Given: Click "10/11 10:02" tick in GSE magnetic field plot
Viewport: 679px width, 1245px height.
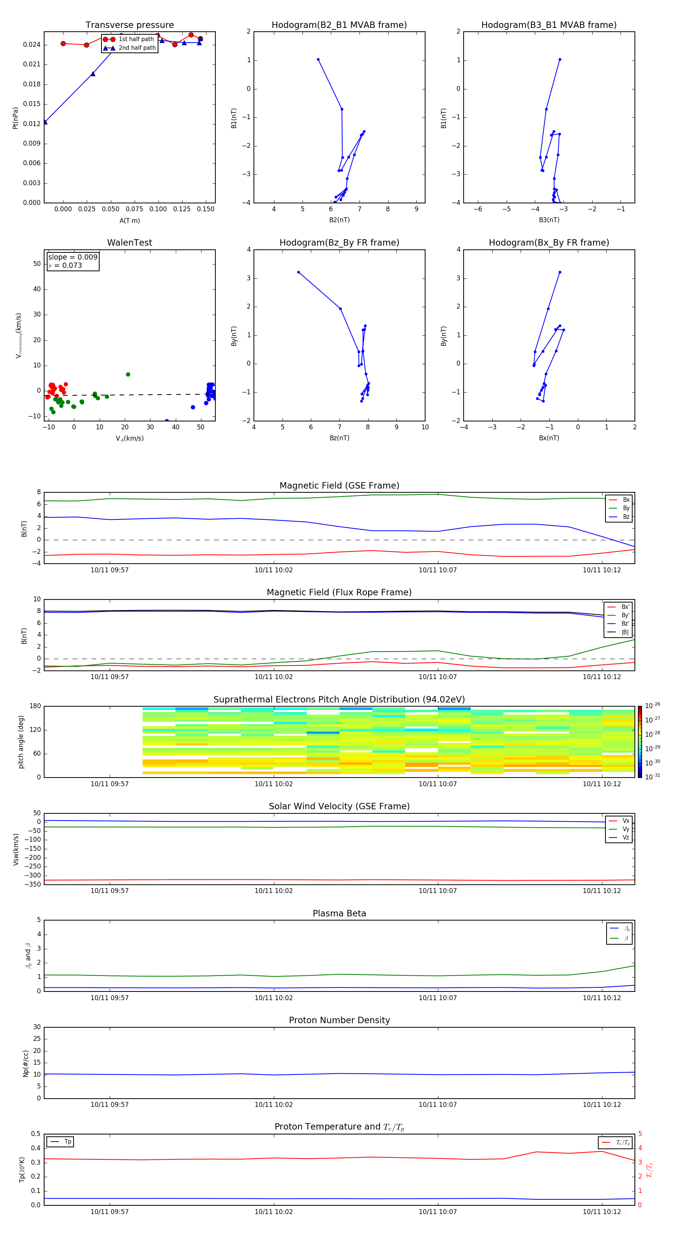Looking at the screenshot, I should coord(273,570).
